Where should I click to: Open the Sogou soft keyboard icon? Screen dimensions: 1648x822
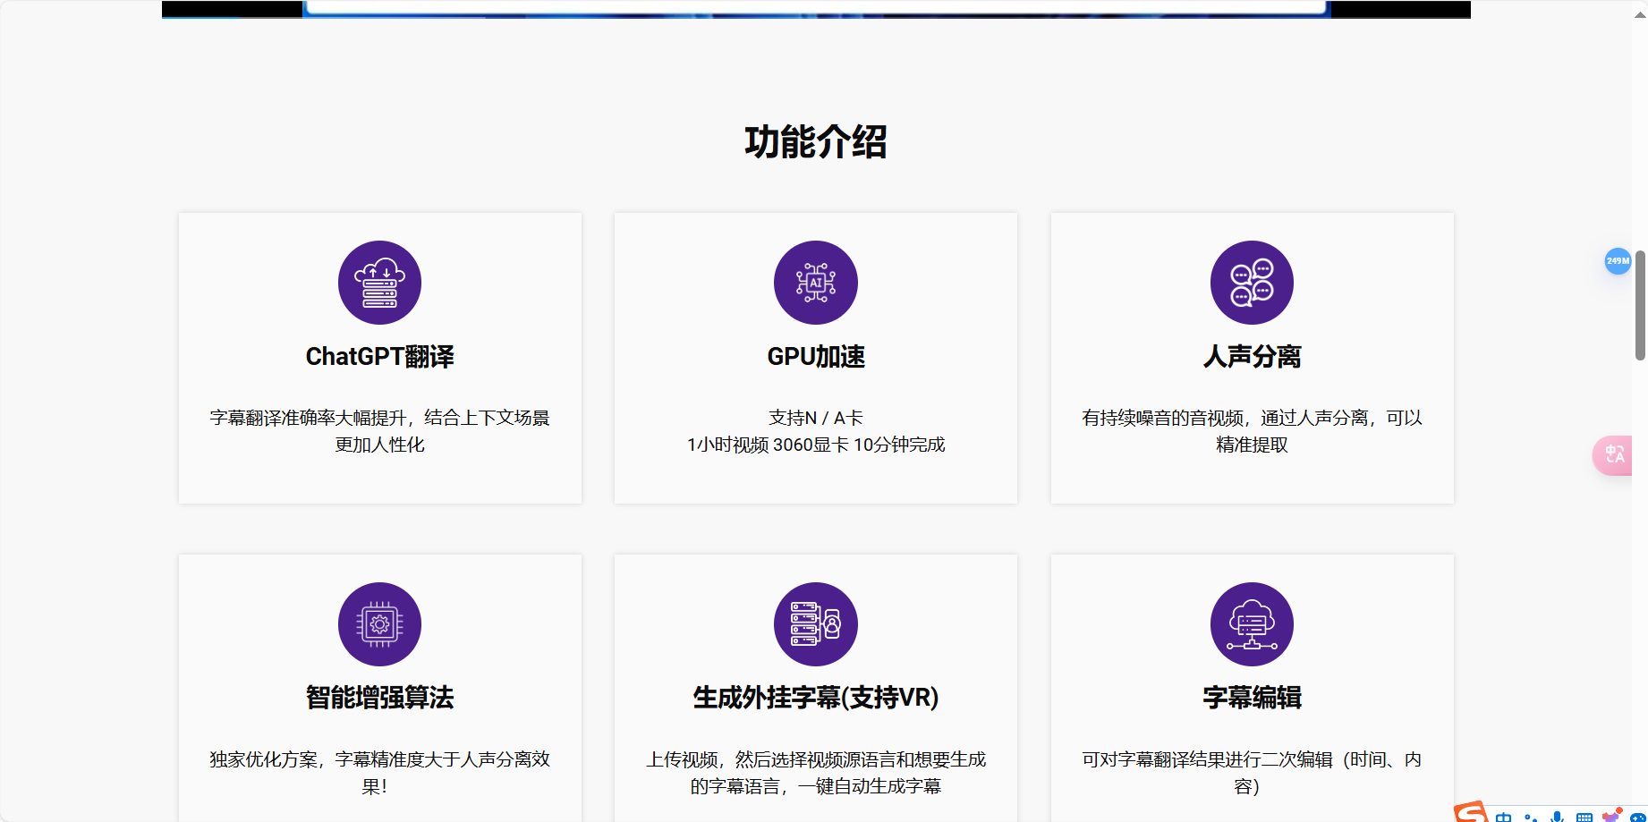[1584, 818]
